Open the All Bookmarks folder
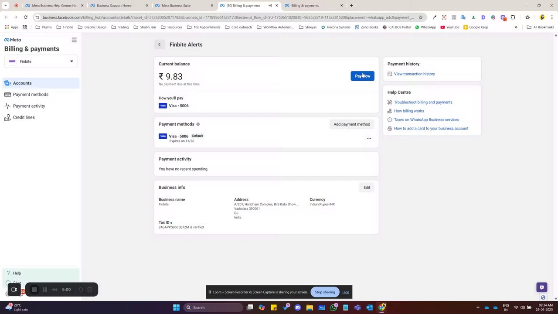This screenshot has height=314, width=558. 541,27
